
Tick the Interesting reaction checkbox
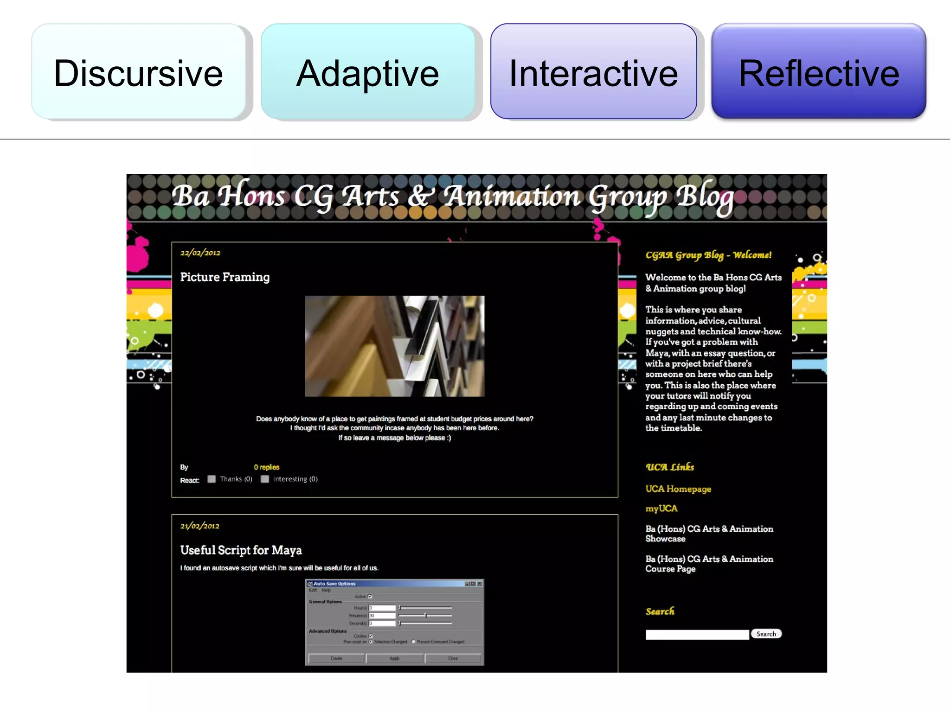coord(265,479)
